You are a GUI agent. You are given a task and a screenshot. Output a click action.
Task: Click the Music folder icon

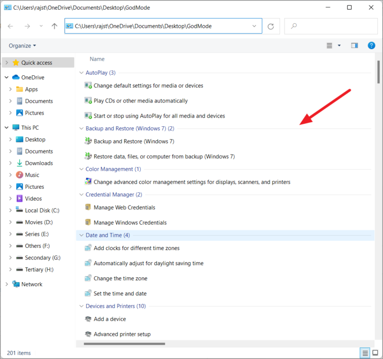tap(20, 175)
